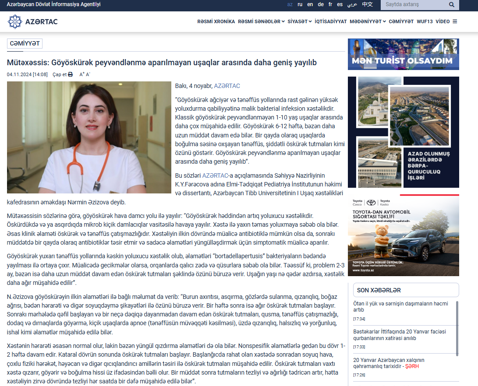This screenshot has width=478, height=386.
Task: Select Russian language ru link
Action: (x=300, y=4)
